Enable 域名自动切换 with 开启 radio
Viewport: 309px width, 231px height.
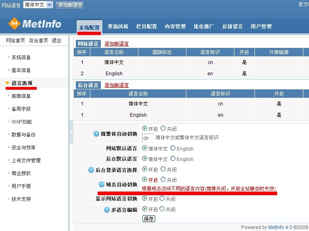[144, 179]
